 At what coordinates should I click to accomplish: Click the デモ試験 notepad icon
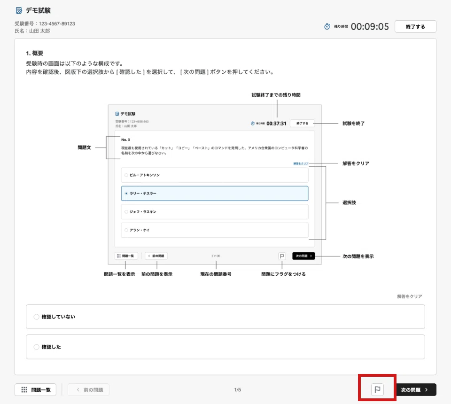click(x=19, y=11)
